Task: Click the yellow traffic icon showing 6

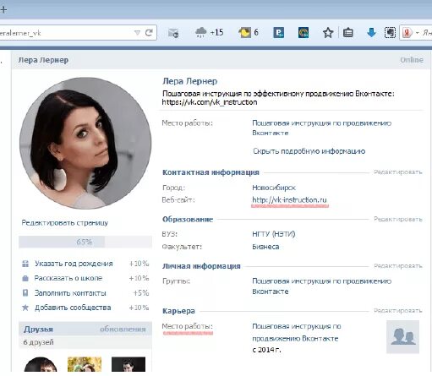Action: (249, 33)
